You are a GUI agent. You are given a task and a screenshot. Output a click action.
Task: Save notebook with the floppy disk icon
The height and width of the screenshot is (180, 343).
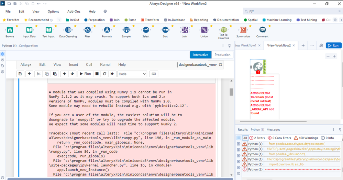tap(20, 74)
